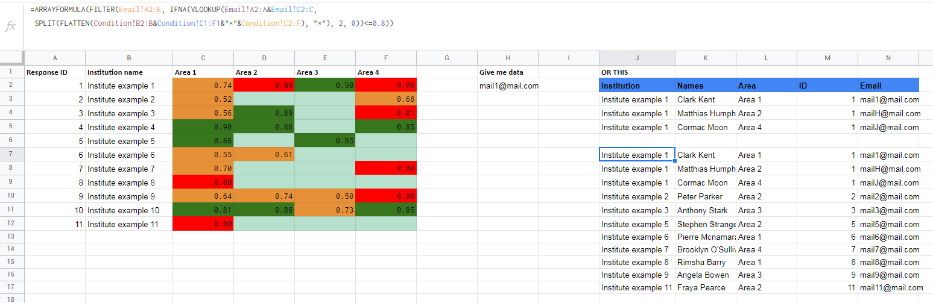Click the select-all corner box
Screen dimensions: 933x303
[x=11, y=58]
